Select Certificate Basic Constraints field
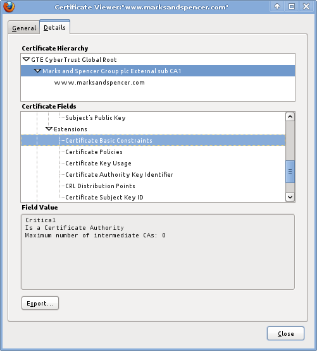The width and height of the screenshot is (317, 351). (153, 141)
